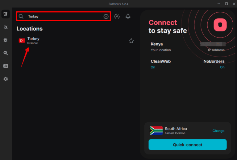
Task: Click Change next to South Africa
Action: point(218,131)
